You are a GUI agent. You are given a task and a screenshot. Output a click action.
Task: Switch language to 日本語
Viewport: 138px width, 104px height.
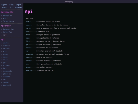[11, 5]
